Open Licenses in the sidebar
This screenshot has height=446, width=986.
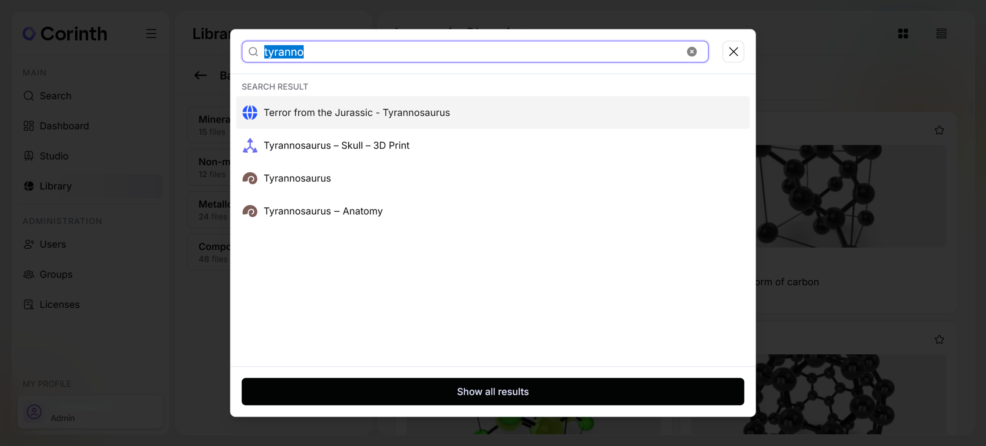(x=59, y=305)
